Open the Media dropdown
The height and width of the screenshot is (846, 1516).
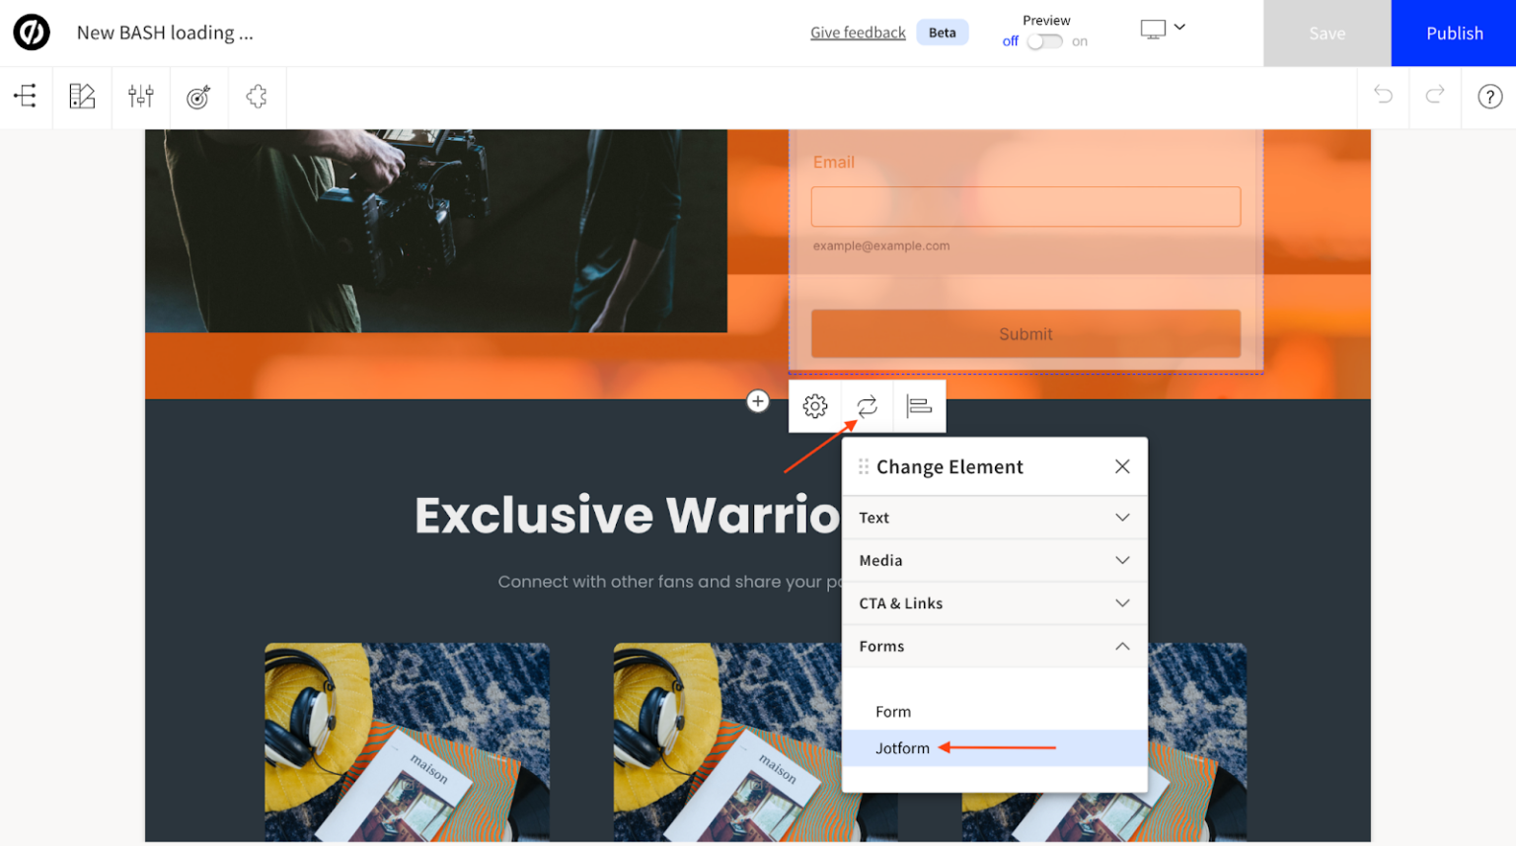coord(994,560)
